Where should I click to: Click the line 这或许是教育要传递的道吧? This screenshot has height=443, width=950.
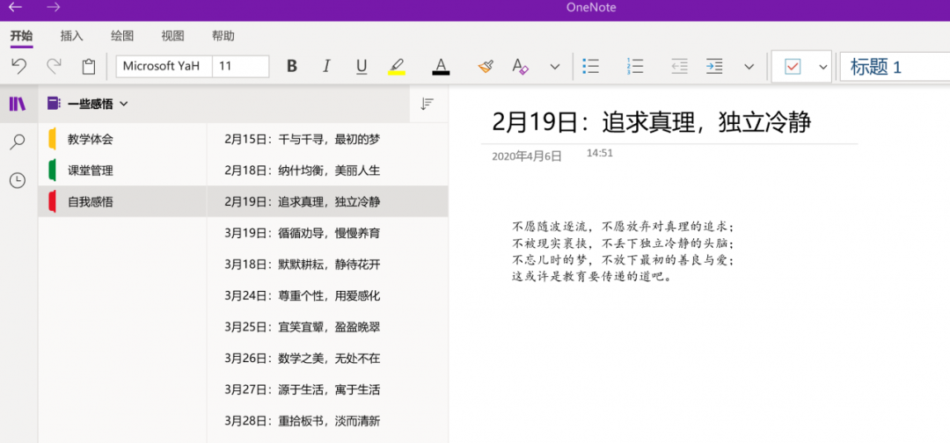pyautogui.click(x=591, y=278)
